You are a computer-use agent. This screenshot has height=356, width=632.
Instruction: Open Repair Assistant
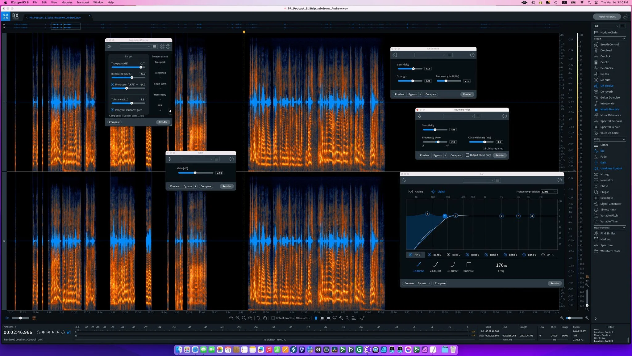click(607, 17)
